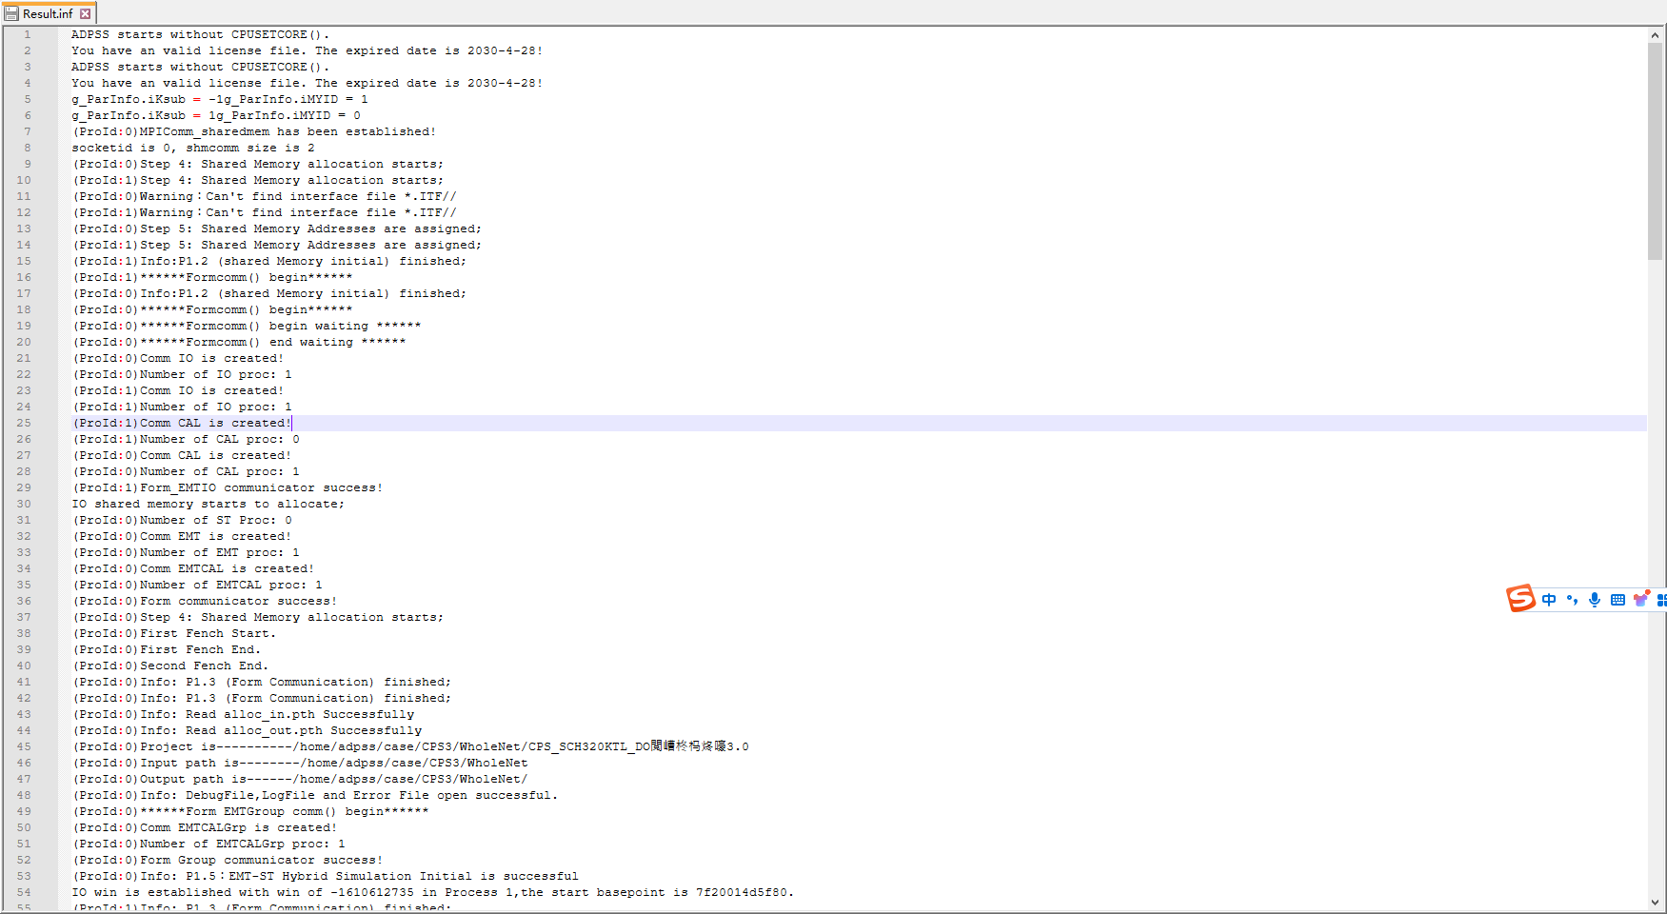Open the IME toolbox grid icon

pos(1661,600)
